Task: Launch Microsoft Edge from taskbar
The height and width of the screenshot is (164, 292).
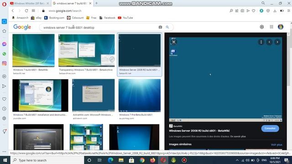Action: (110, 160)
